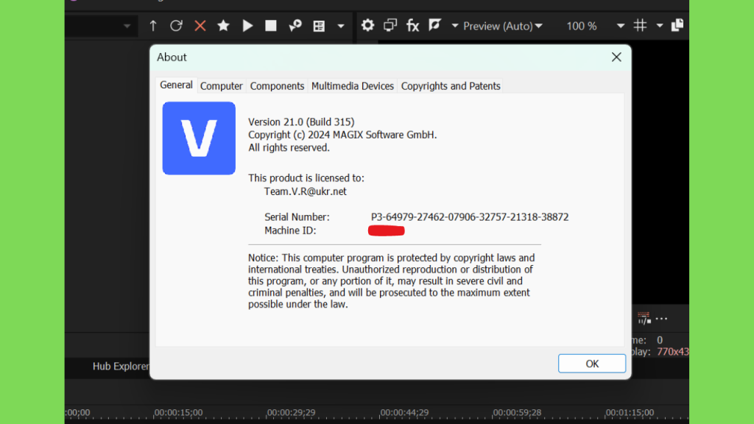The width and height of the screenshot is (754, 424).
Task: Open the Preview (Auto) quality dropdown
Action: 503,26
